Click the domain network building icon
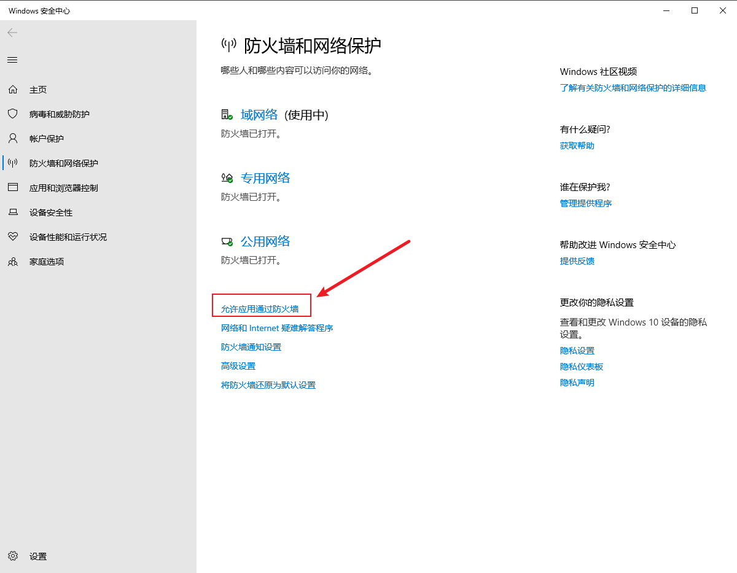The width and height of the screenshot is (737, 573). 227,114
